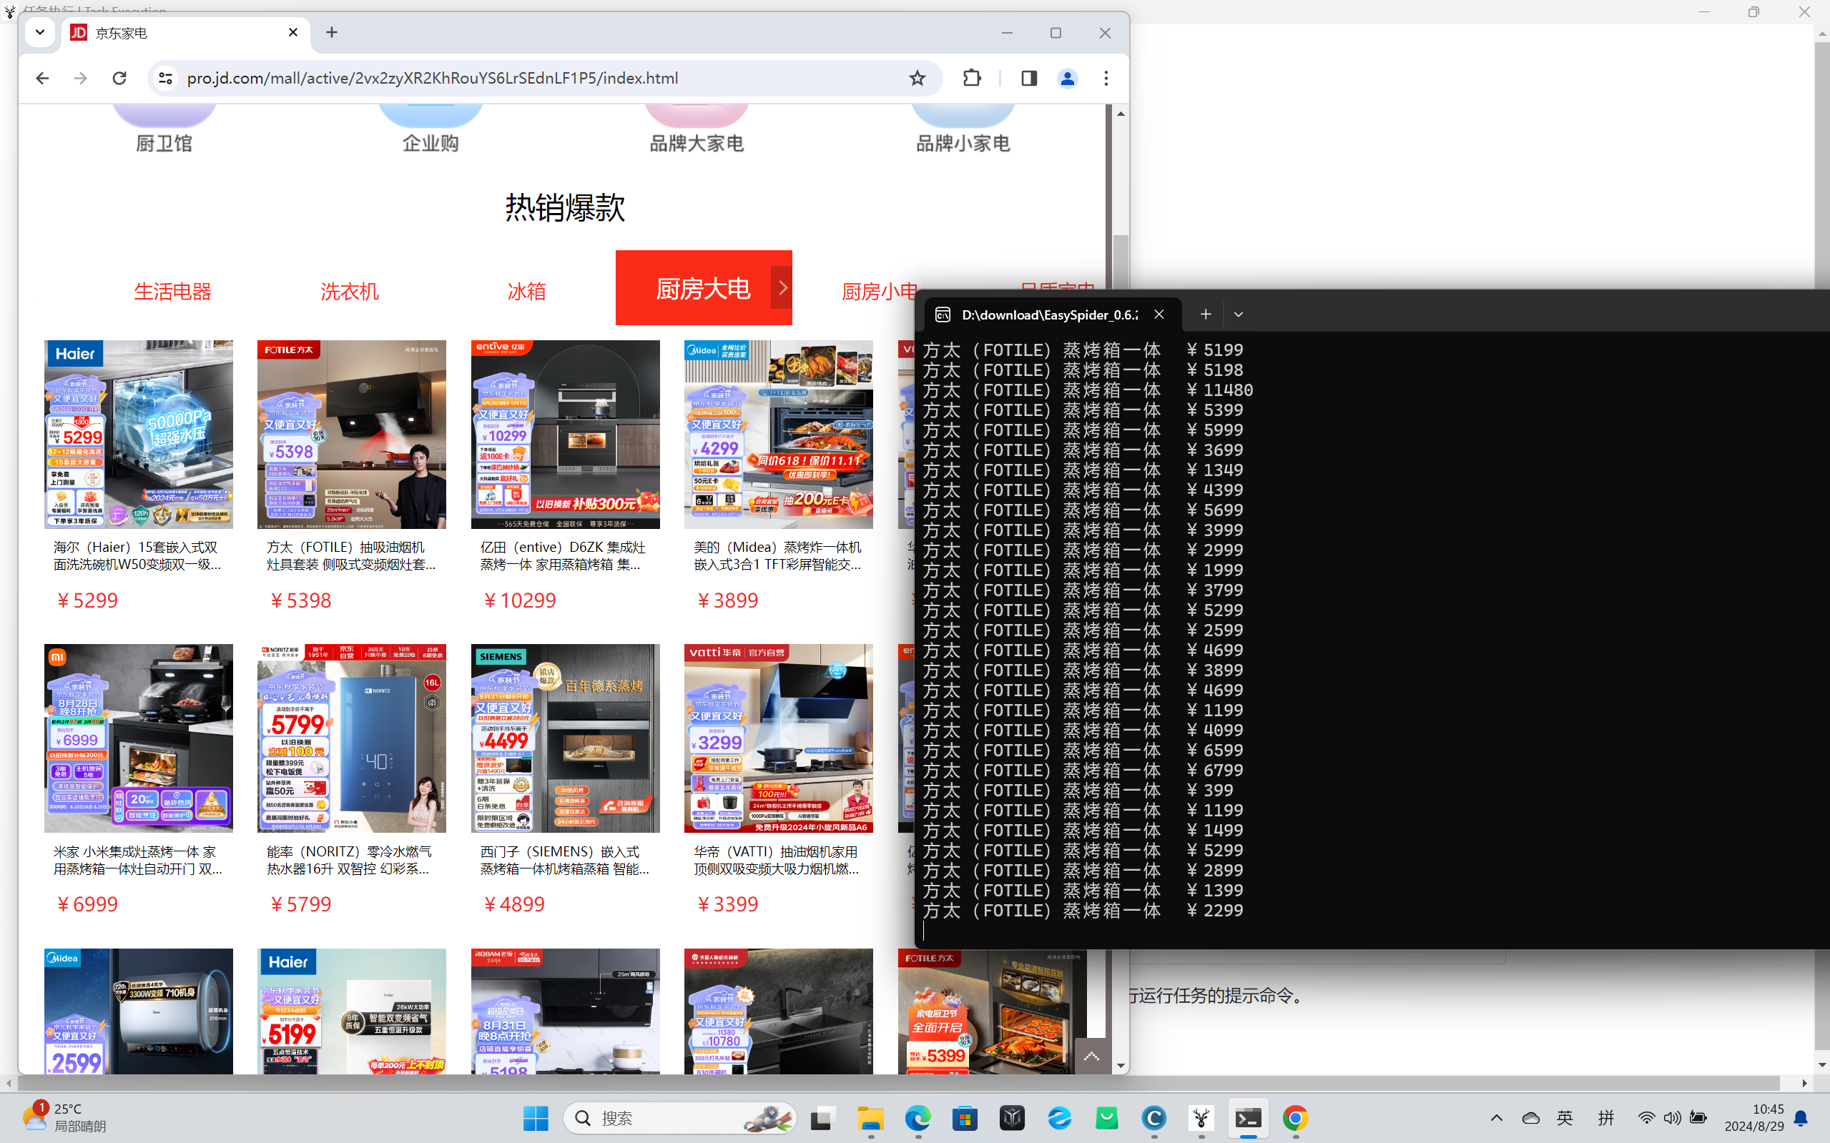
Task: Open Midea steam oven product image
Action: [778, 434]
